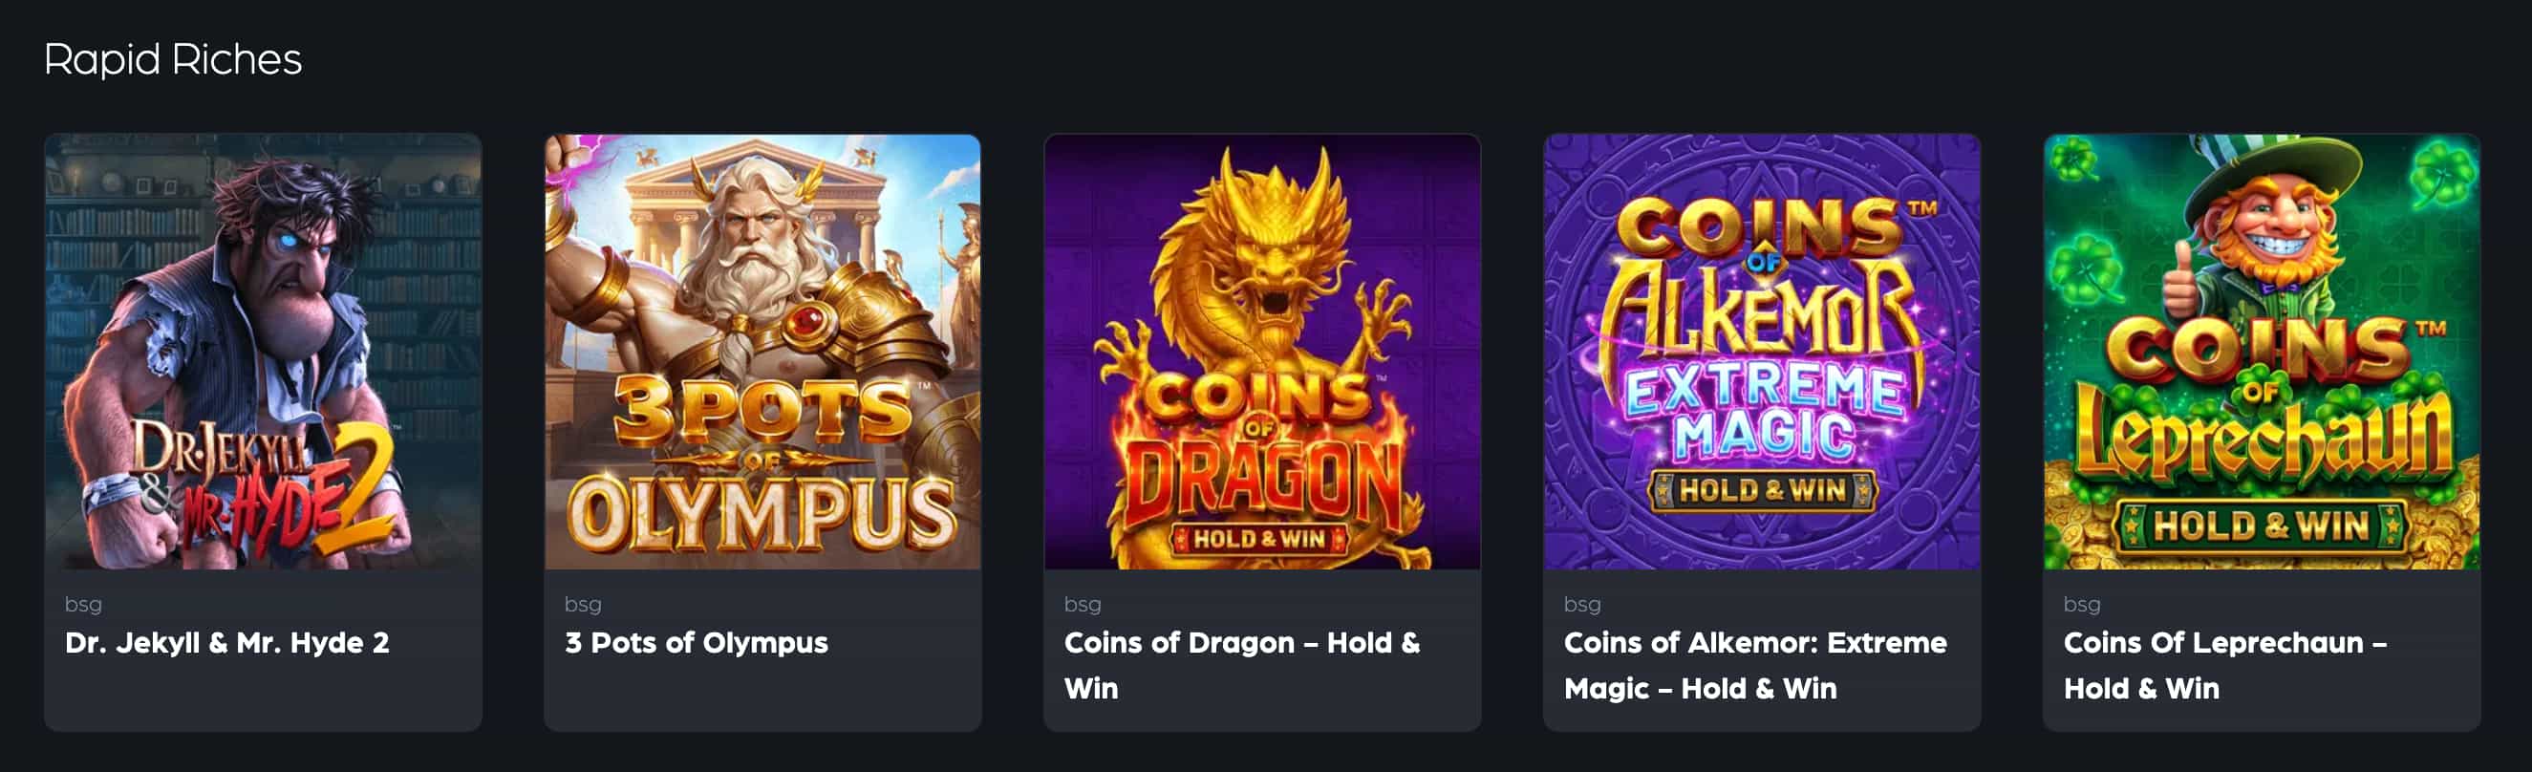2532x772 pixels.
Task: Click the Rapid Riches section heading
Action: pos(173,60)
